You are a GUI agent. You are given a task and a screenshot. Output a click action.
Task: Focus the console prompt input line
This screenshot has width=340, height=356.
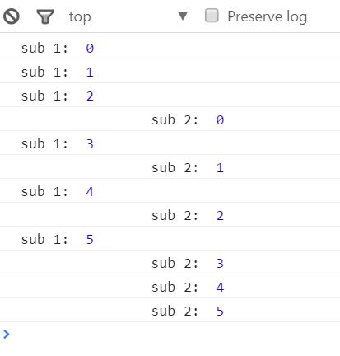170,334
